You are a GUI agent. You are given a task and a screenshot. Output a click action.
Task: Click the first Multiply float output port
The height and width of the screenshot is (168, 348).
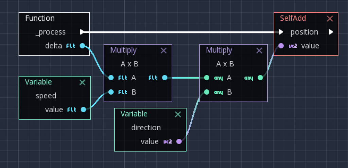(x=164, y=78)
